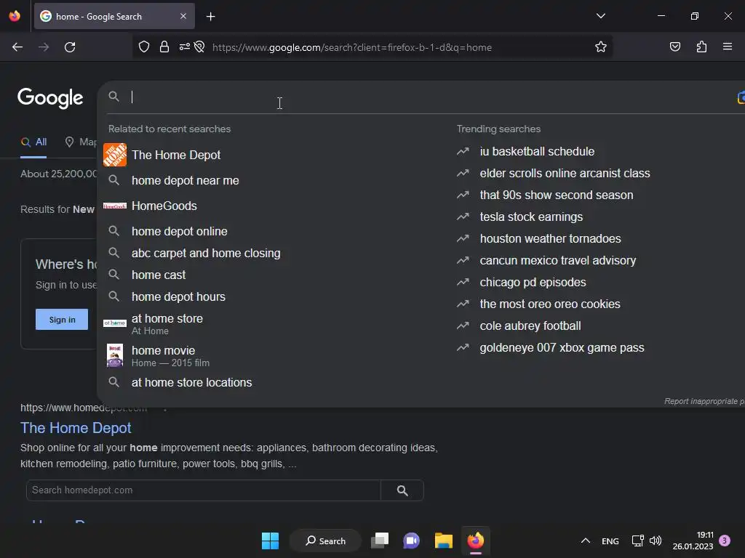Switch the ENG input language indicator
This screenshot has height=558, width=745.
[x=610, y=541]
